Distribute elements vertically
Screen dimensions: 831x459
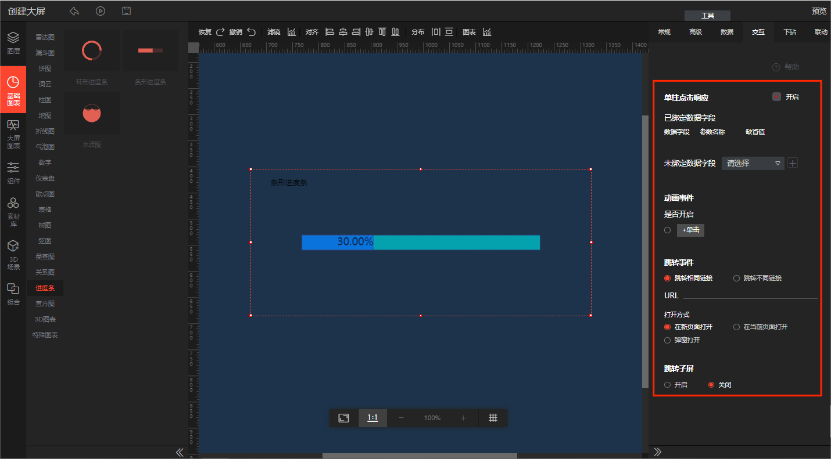(449, 32)
